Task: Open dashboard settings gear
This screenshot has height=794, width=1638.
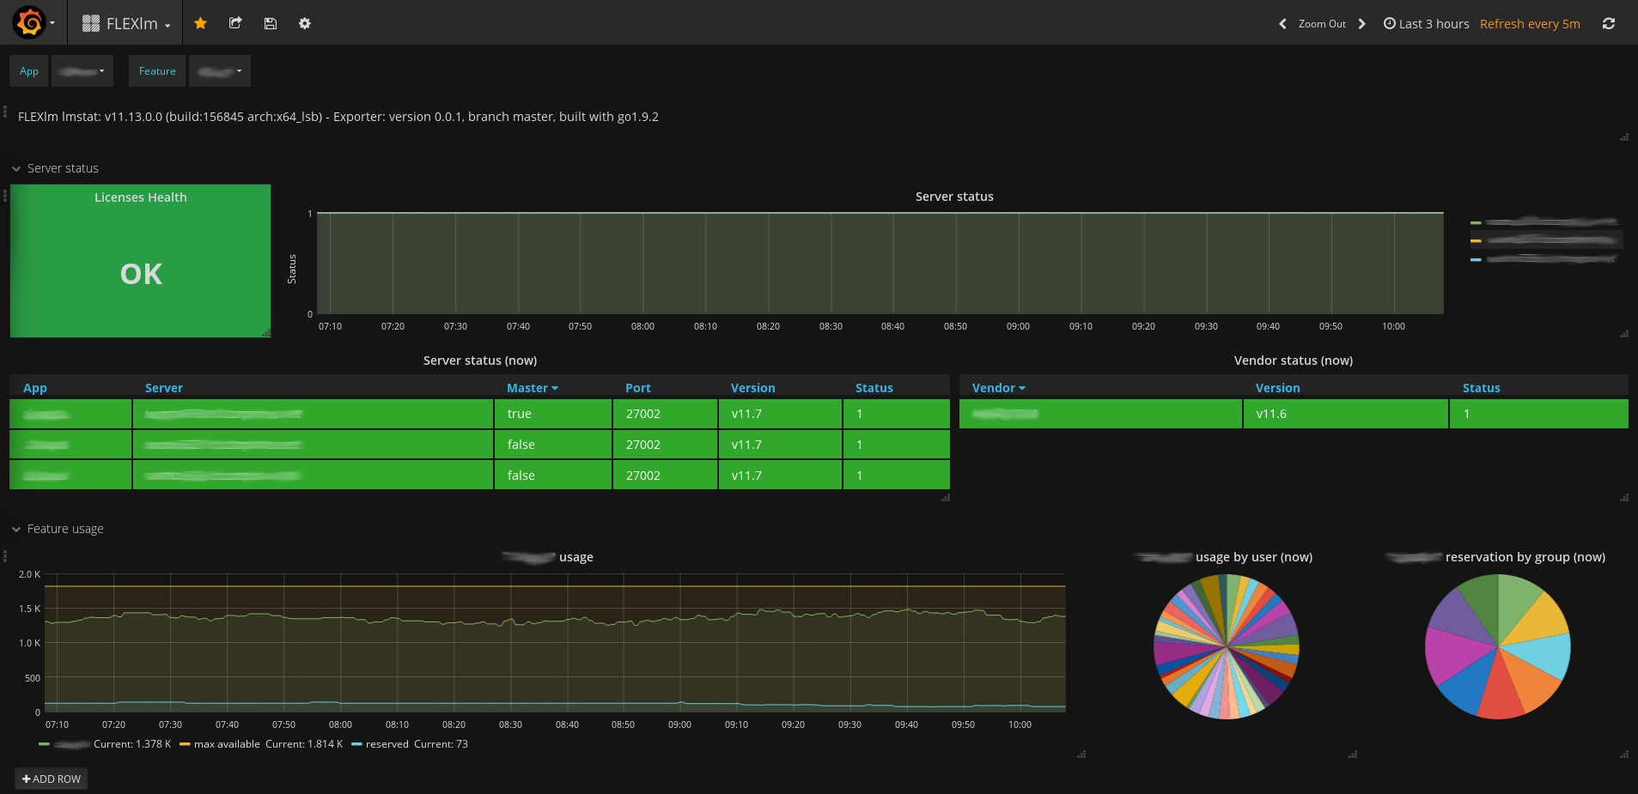Action: (305, 23)
